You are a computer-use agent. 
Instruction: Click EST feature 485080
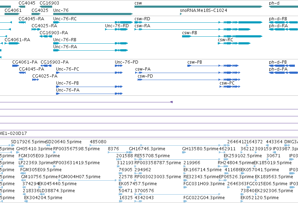coord(158,145)
